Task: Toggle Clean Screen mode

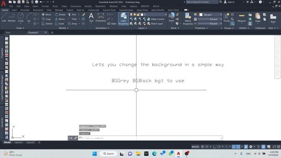Action: pyautogui.click(x=274, y=147)
